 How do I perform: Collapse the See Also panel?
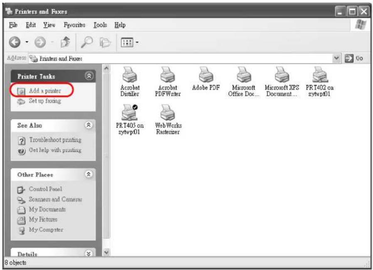pyautogui.click(x=89, y=125)
